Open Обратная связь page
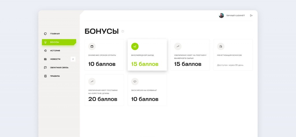Viewport: 296px width, 137px height. pyautogui.click(x=59, y=67)
